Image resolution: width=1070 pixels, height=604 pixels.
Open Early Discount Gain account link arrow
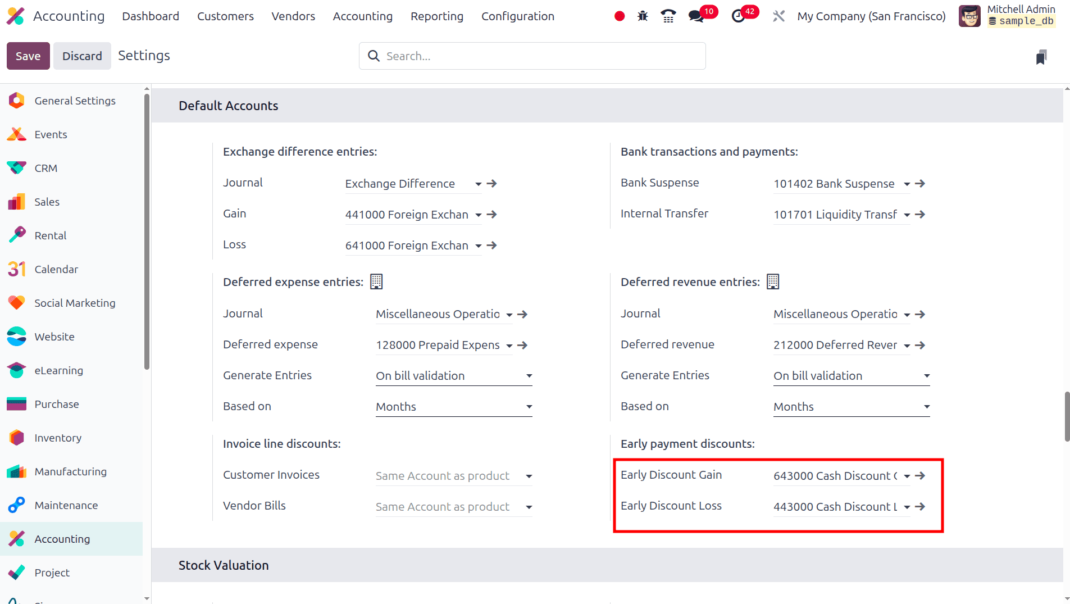920,476
